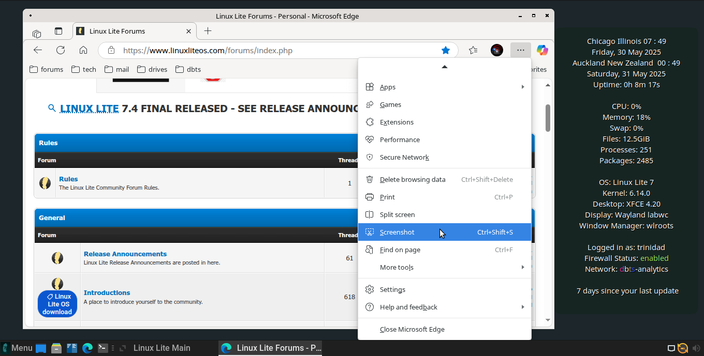Choose Find on page
This screenshot has height=356, width=704.
click(445, 250)
